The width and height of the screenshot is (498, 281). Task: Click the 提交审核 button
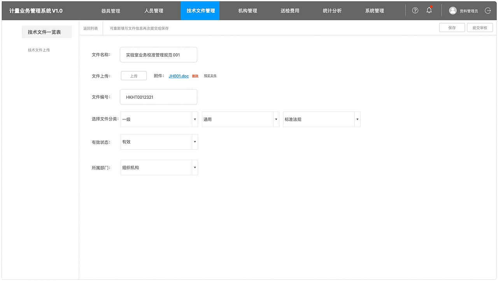coord(480,28)
